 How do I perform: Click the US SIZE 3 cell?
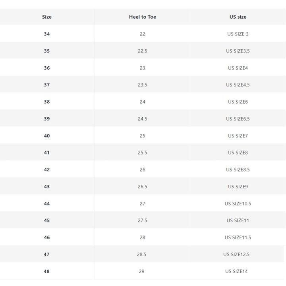click(238, 34)
